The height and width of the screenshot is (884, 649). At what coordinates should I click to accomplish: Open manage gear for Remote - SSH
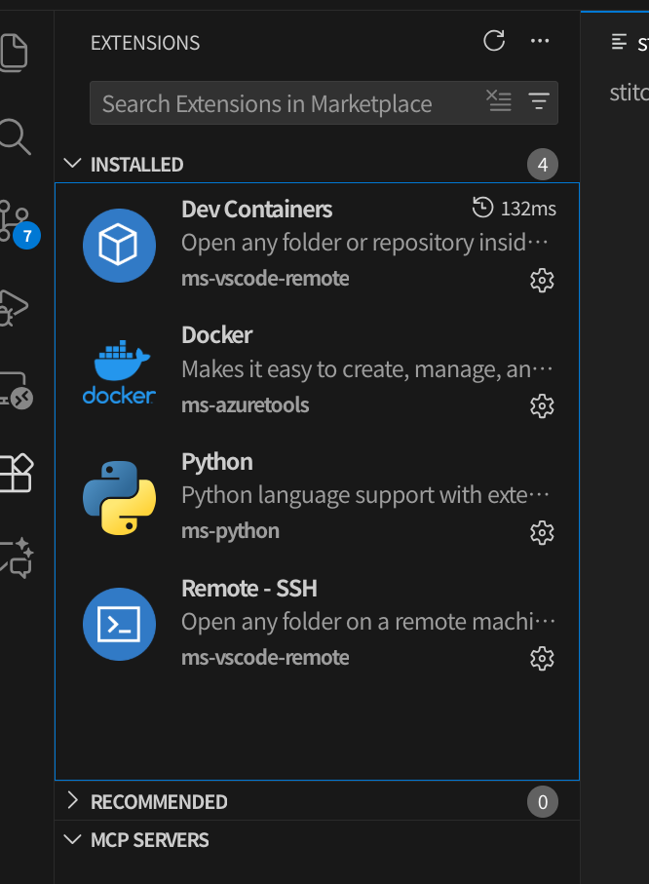tap(541, 659)
